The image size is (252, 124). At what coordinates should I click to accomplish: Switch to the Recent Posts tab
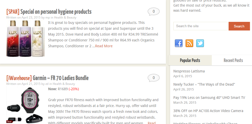233,60
